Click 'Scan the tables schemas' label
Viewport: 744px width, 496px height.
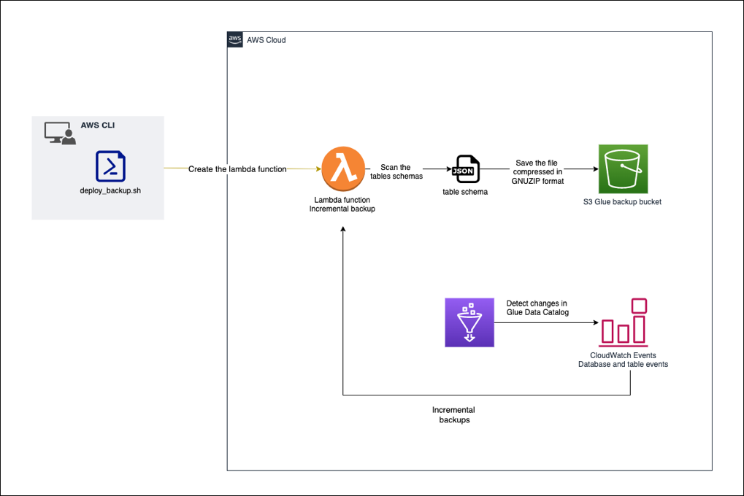coord(396,171)
